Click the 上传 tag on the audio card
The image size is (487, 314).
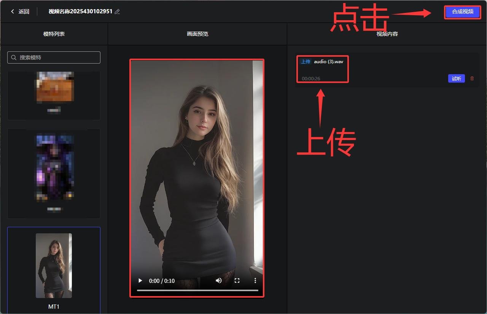[306, 61]
